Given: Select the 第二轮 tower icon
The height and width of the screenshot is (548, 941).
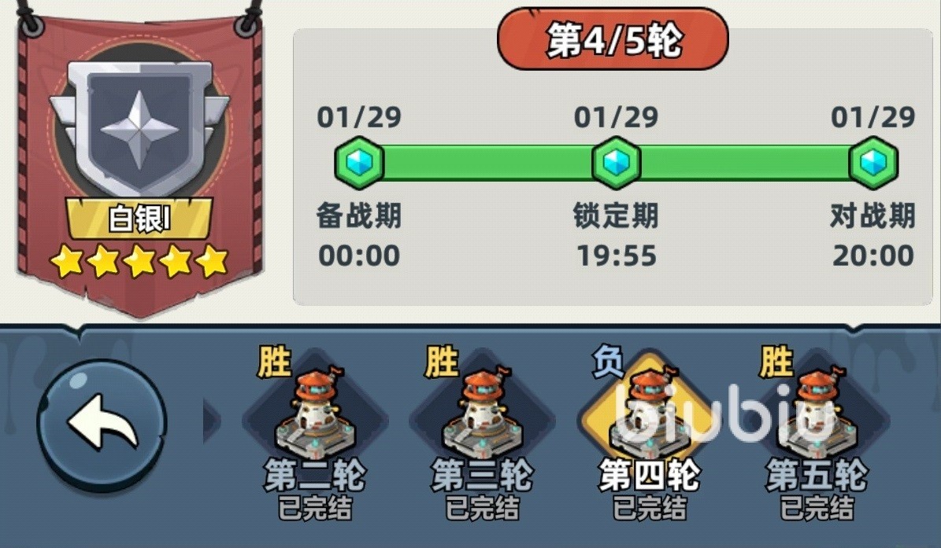Looking at the screenshot, I should [x=314, y=414].
